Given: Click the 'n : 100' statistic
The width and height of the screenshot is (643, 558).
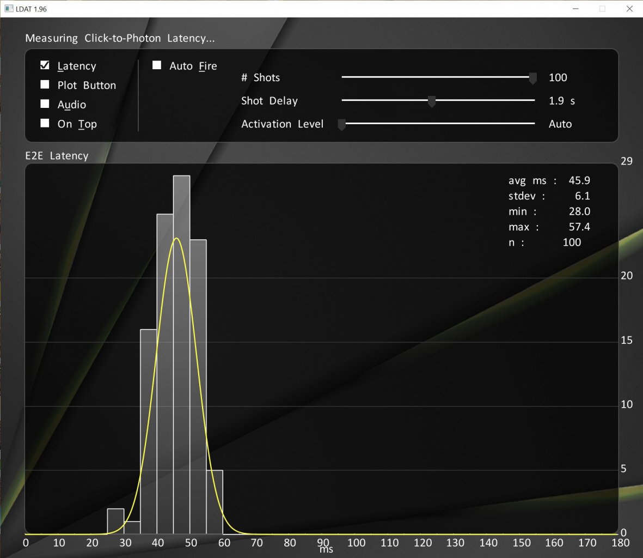Looking at the screenshot, I should tap(544, 242).
